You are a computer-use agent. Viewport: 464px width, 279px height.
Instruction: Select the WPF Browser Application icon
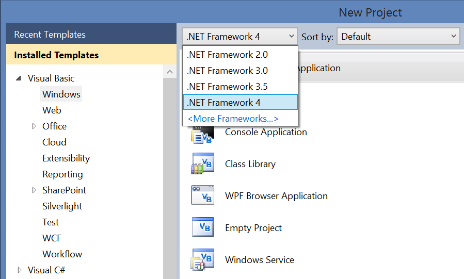click(203, 195)
